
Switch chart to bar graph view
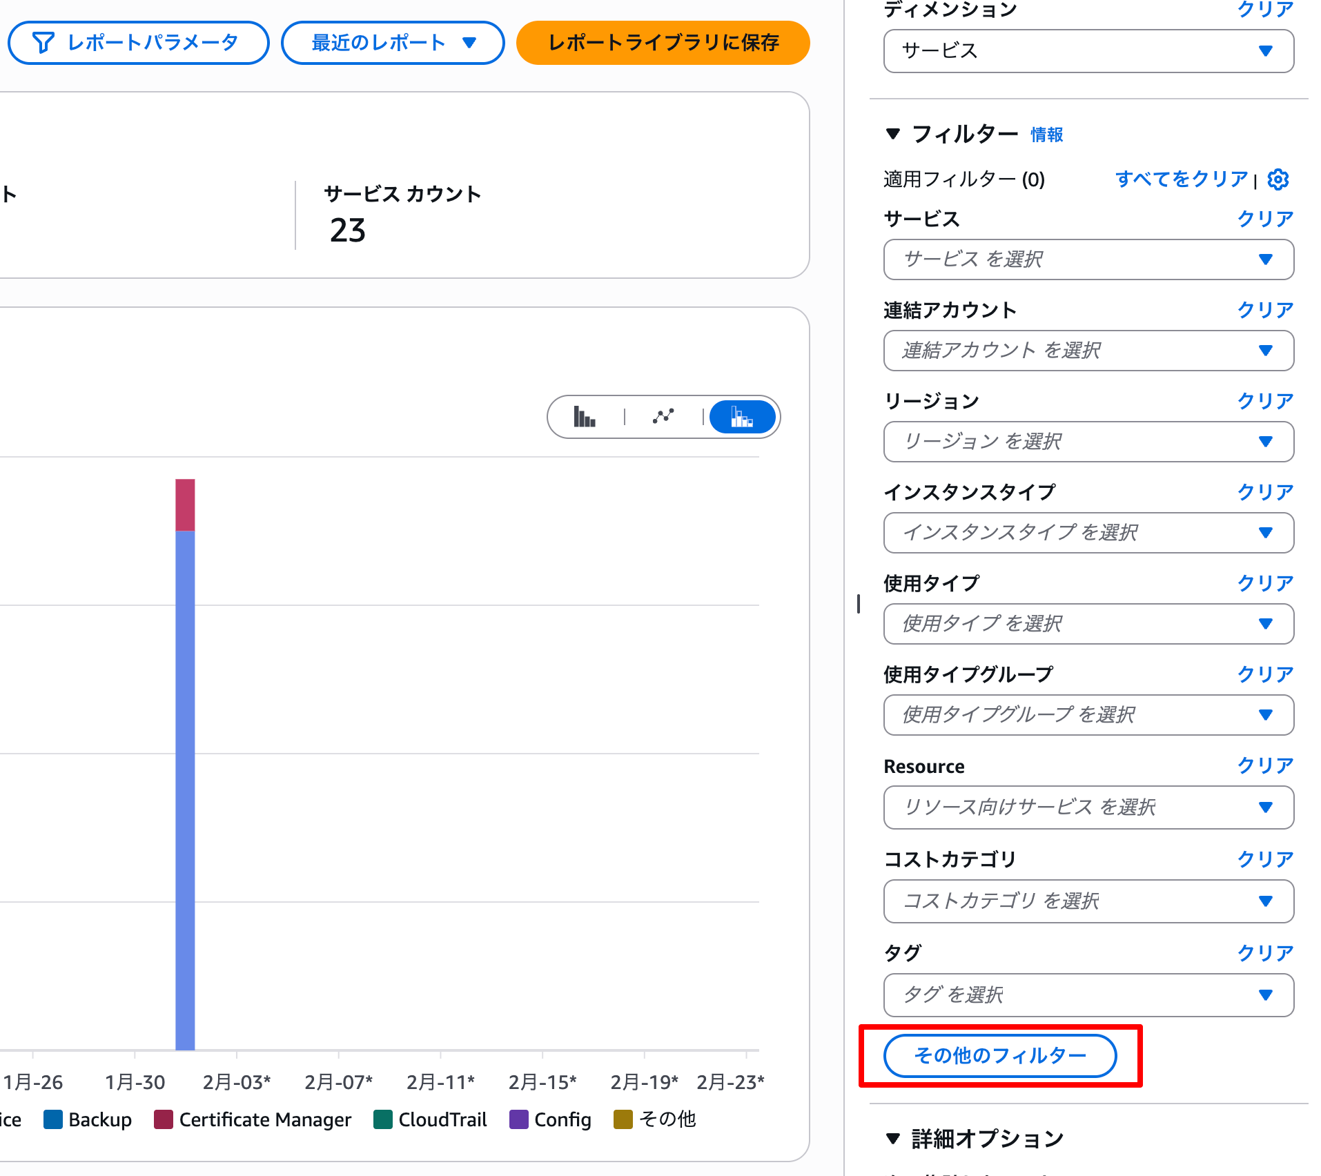tap(585, 417)
